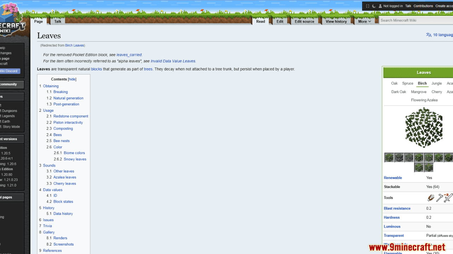Click the shears tool icon in infobox
The width and height of the screenshot is (453, 254).
click(431, 198)
